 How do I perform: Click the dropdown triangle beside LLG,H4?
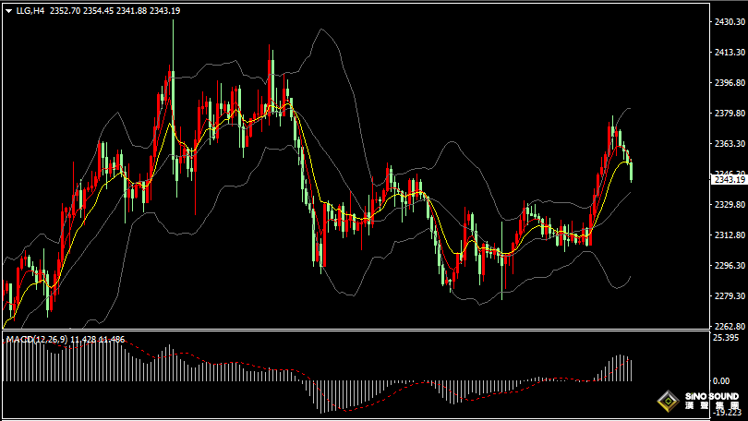(x=8, y=11)
